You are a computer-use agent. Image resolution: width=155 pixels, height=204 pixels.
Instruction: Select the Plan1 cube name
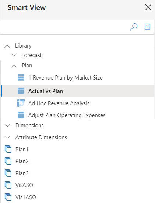[22, 150]
